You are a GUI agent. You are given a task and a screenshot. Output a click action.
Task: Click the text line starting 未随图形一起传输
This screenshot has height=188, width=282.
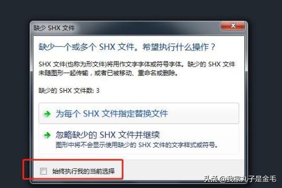(x=109, y=73)
